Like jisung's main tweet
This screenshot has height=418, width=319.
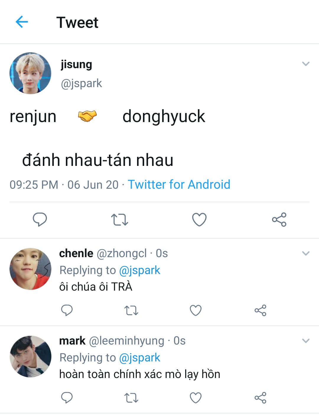tap(199, 220)
